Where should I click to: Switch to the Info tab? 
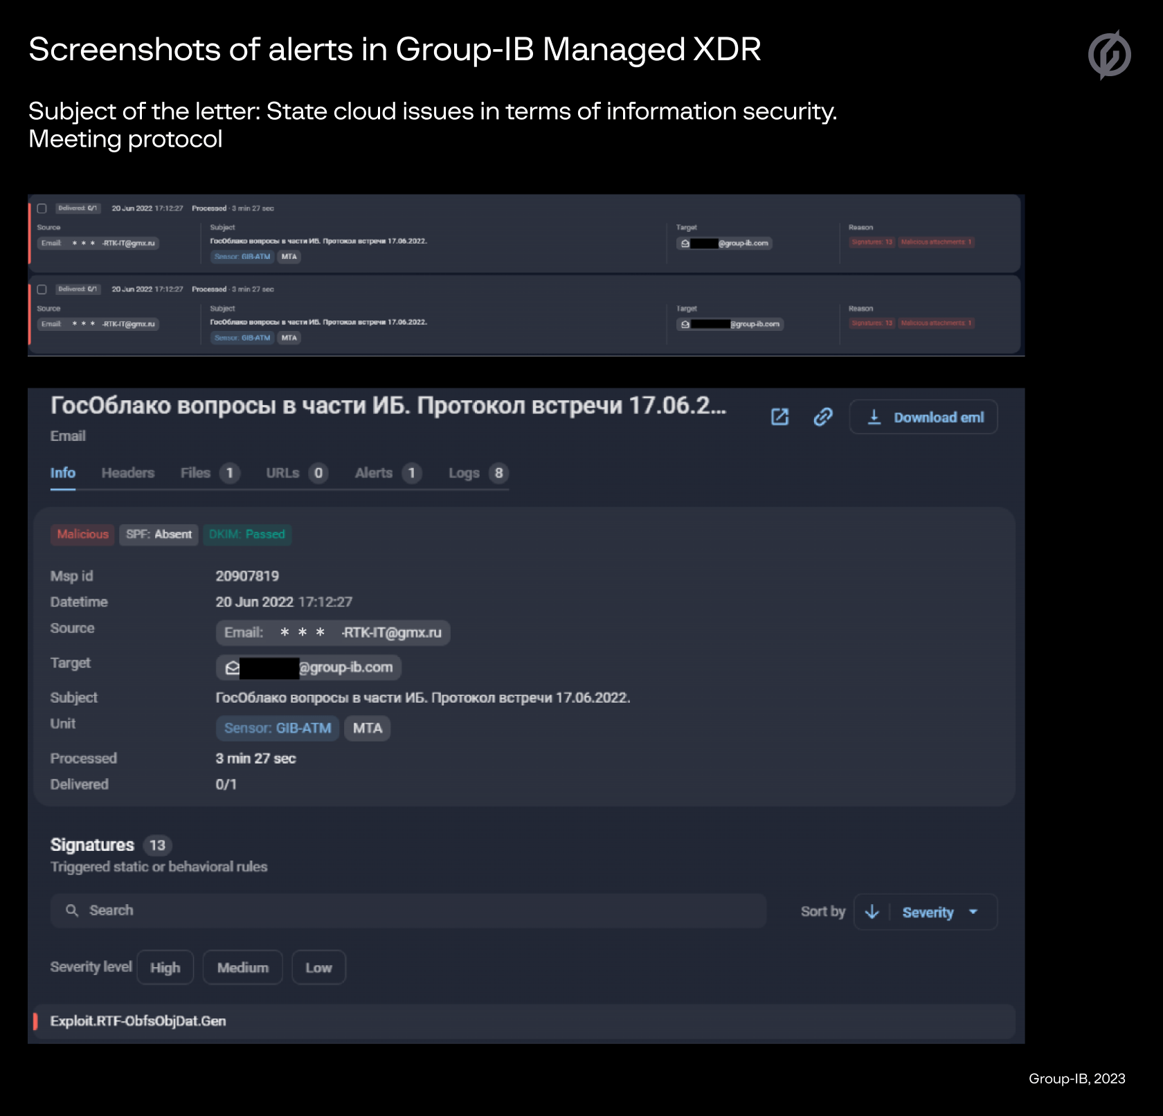click(x=62, y=473)
